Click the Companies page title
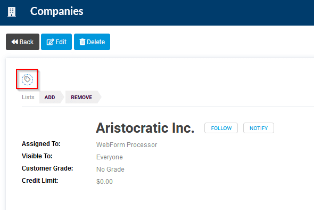This screenshot has height=210, width=314. point(56,11)
